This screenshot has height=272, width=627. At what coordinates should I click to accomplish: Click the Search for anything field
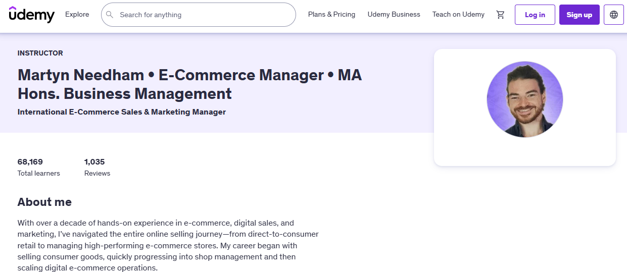(x=199, y=15)
